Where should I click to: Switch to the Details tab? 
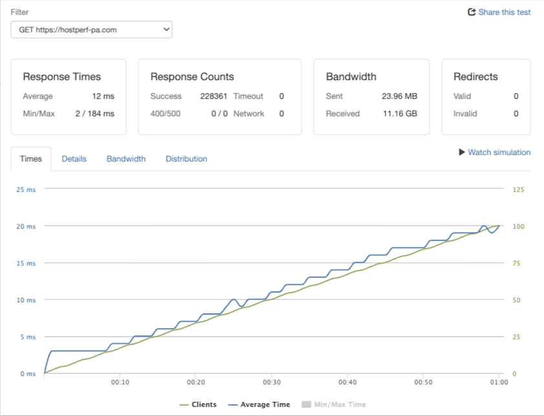tap(74, 159)
